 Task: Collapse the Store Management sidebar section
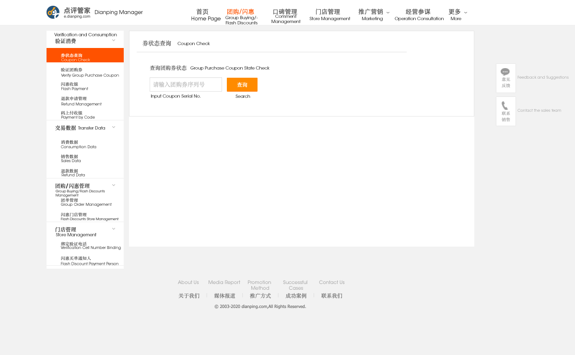[114, 229]
